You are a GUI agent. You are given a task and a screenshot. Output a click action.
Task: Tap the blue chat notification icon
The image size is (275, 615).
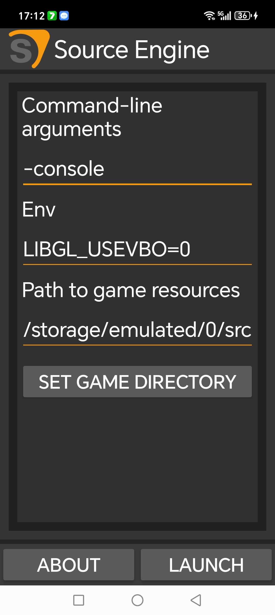click(64, 16)
